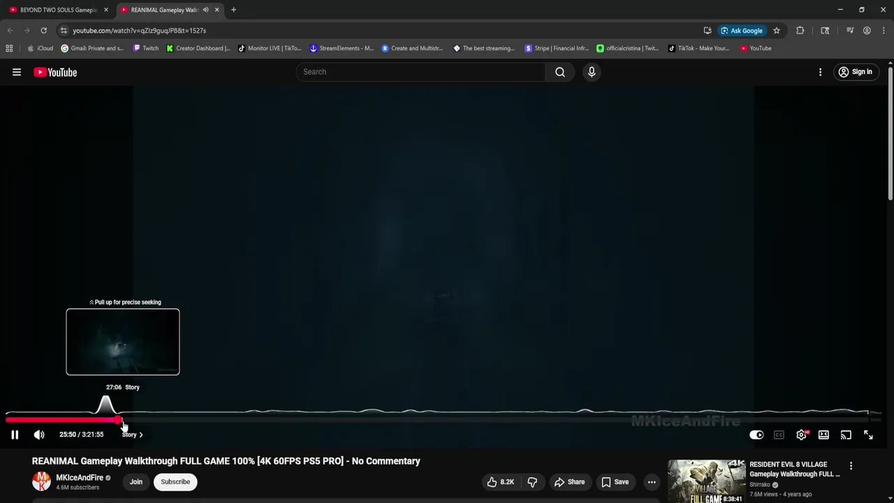This screenshot has width=894, height=503.
Task: Open YouTube bookmark in bookmarks bar
Action: pos(756,48)
